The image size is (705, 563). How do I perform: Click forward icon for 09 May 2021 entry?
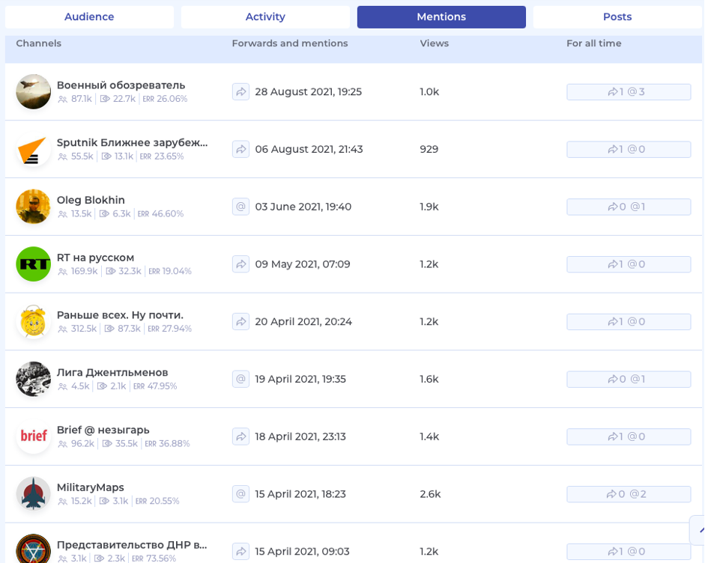coord(240,264)
